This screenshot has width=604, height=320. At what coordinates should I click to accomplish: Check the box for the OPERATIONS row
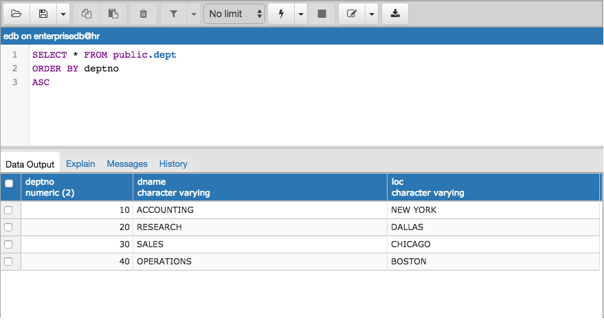tap(8, 262)
